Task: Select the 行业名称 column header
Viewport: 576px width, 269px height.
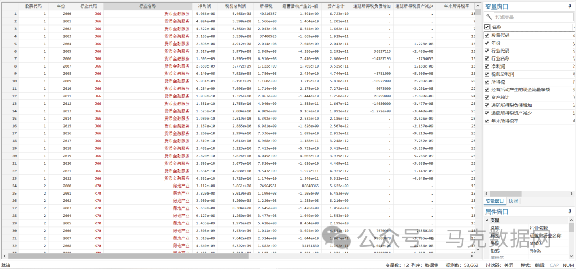Action: [x=148, y=6]
